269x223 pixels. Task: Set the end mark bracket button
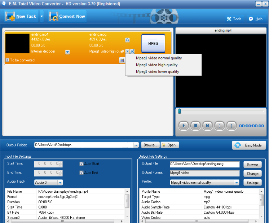(231, 126)
